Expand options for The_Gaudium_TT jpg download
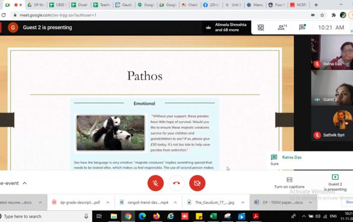 click(243, 202)
